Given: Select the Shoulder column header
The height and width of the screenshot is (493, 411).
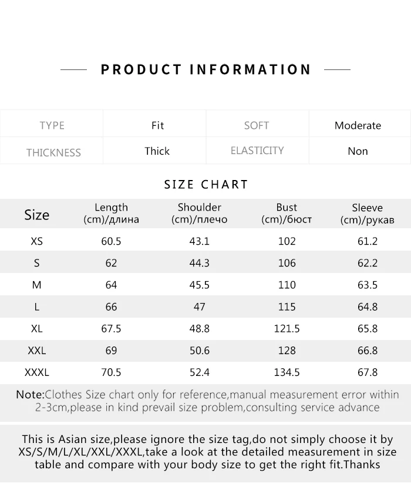Looking at the screenshot, I should pyautogui.click(x=199, y=213).
